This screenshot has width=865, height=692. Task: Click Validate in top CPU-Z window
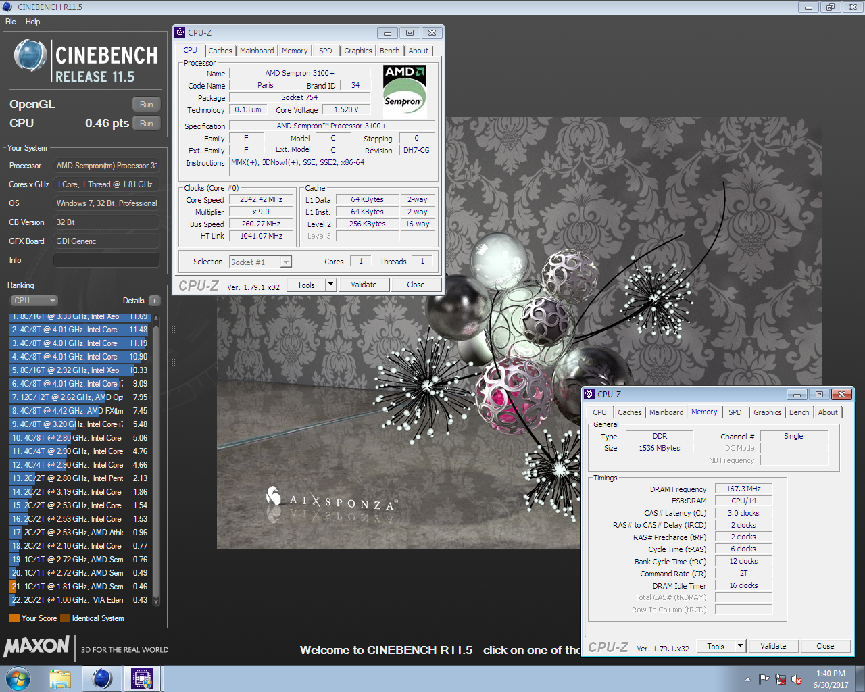point(364,285)
